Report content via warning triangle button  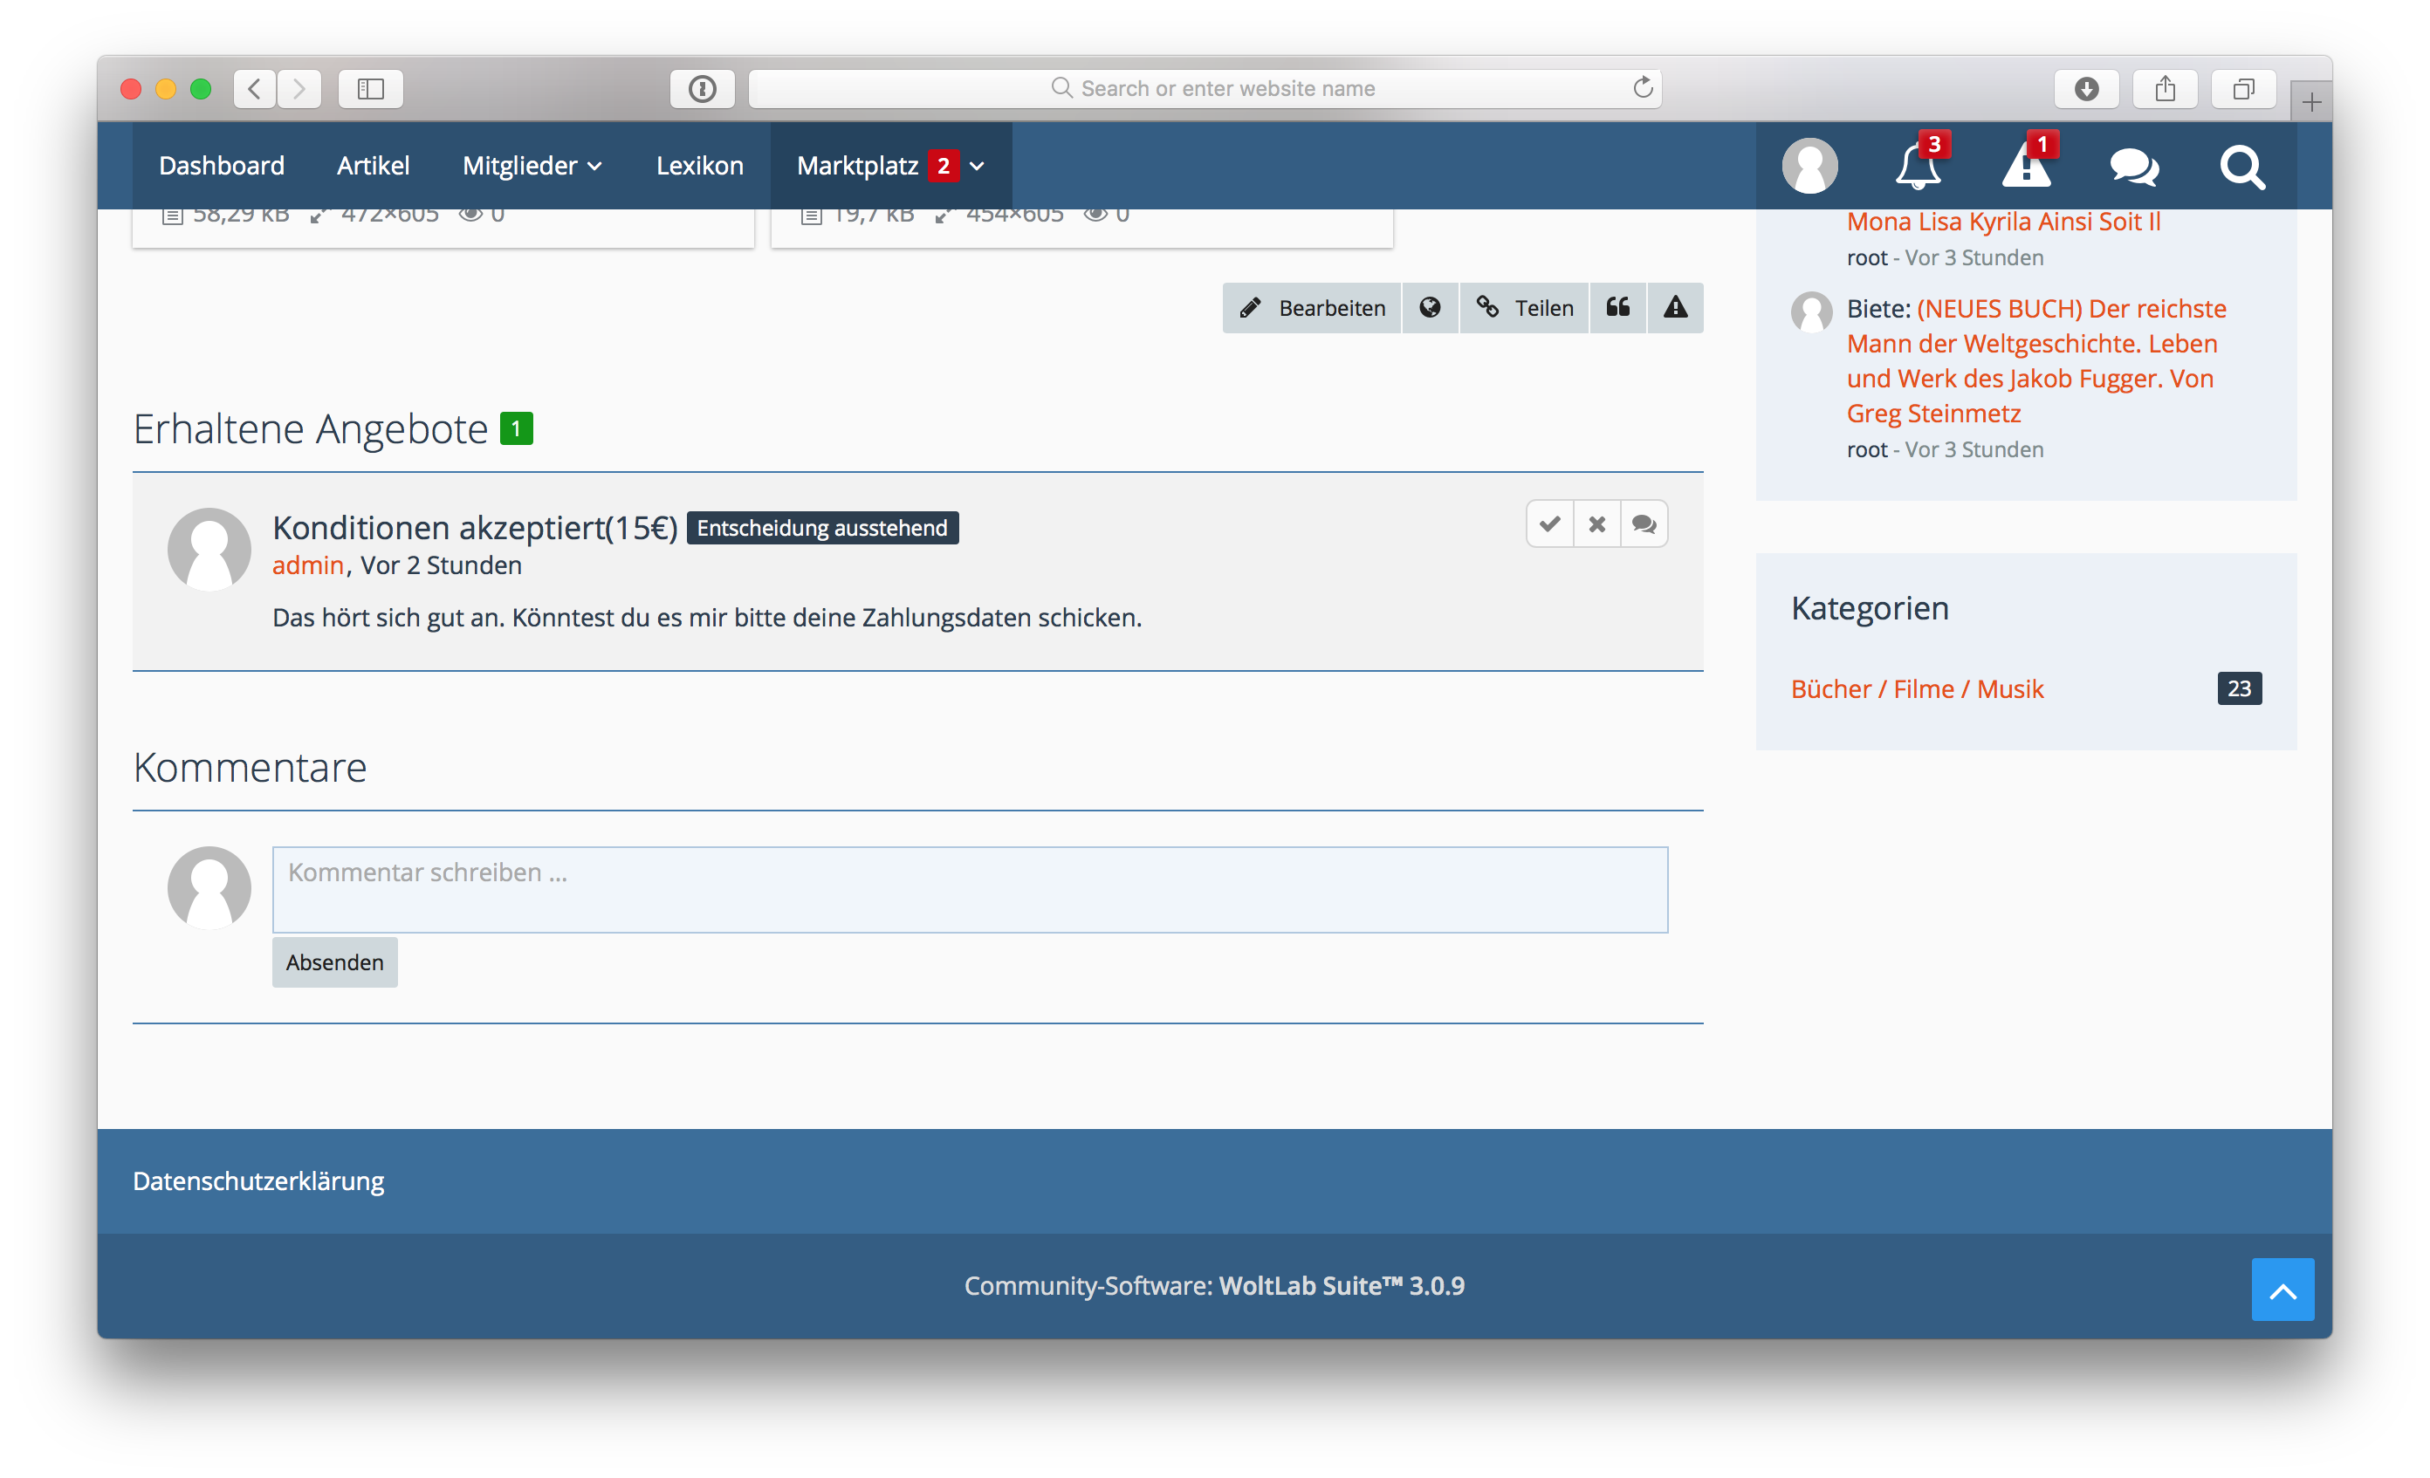1675,308
